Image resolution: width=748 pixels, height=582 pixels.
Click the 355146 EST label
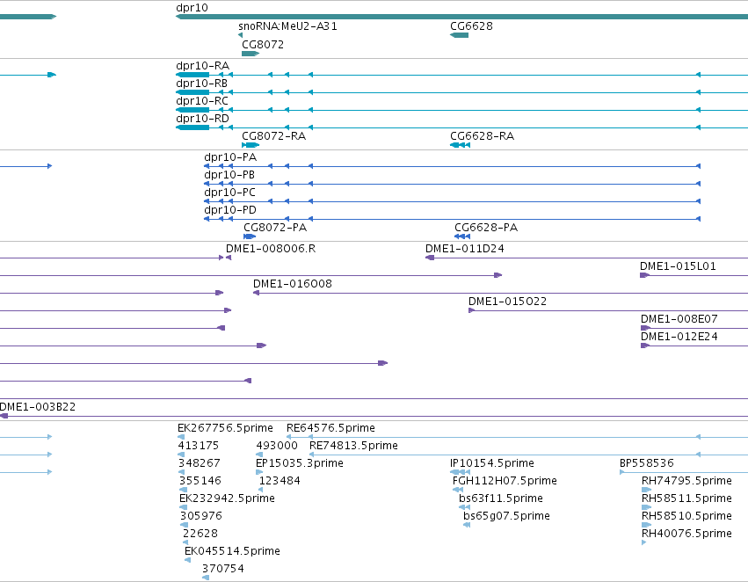[200, 481]
